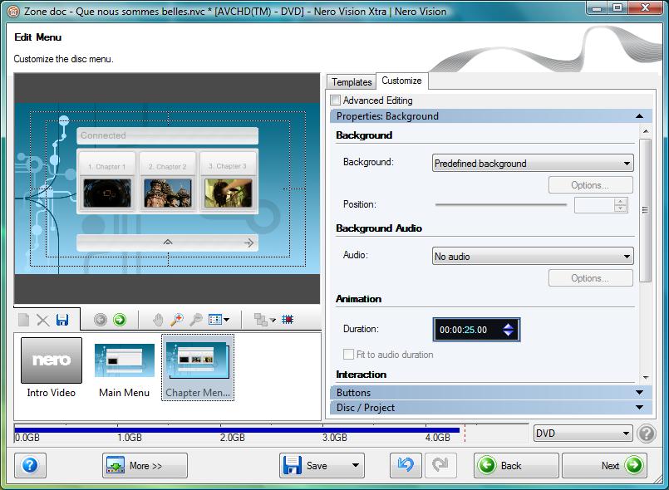Expand the Buttons section
The height and width of the screenshot is (490, 669).
point(490,392)
